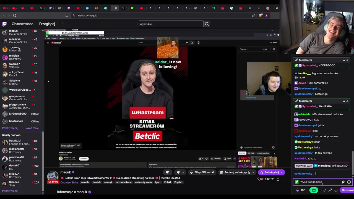Open sbk_official Dota 2 channel

click(x=21, y=74)
